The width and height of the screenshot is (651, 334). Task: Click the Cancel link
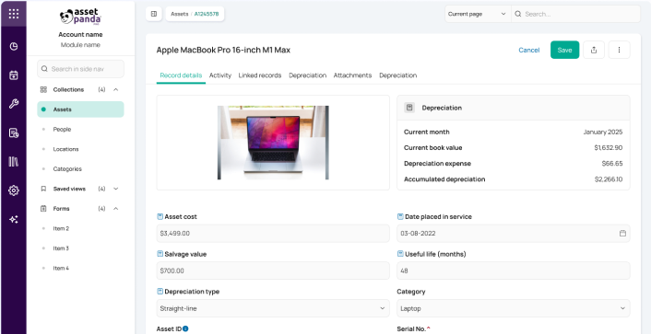point(529,50)
